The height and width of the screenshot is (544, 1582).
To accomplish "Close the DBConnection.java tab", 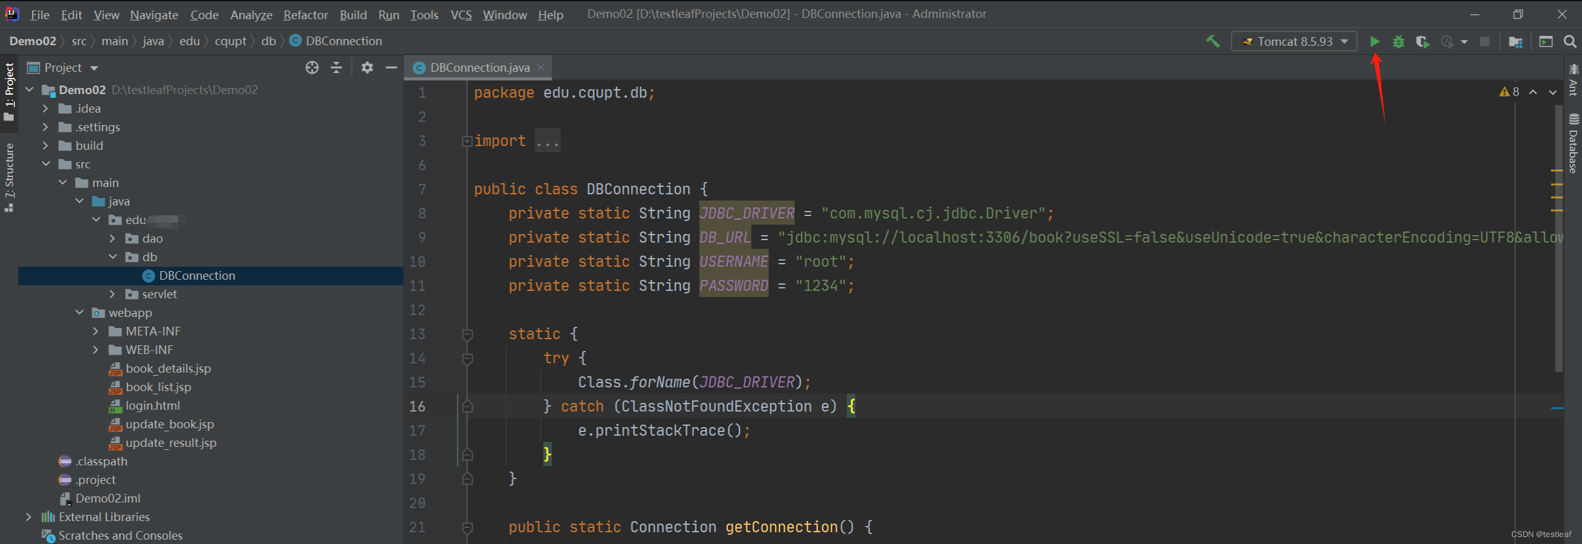I will pyautogui.click(x=541, y=67).
